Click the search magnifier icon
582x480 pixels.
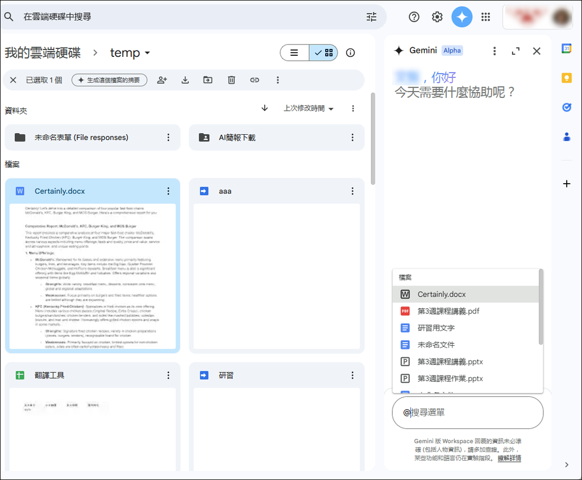[9, 16]
